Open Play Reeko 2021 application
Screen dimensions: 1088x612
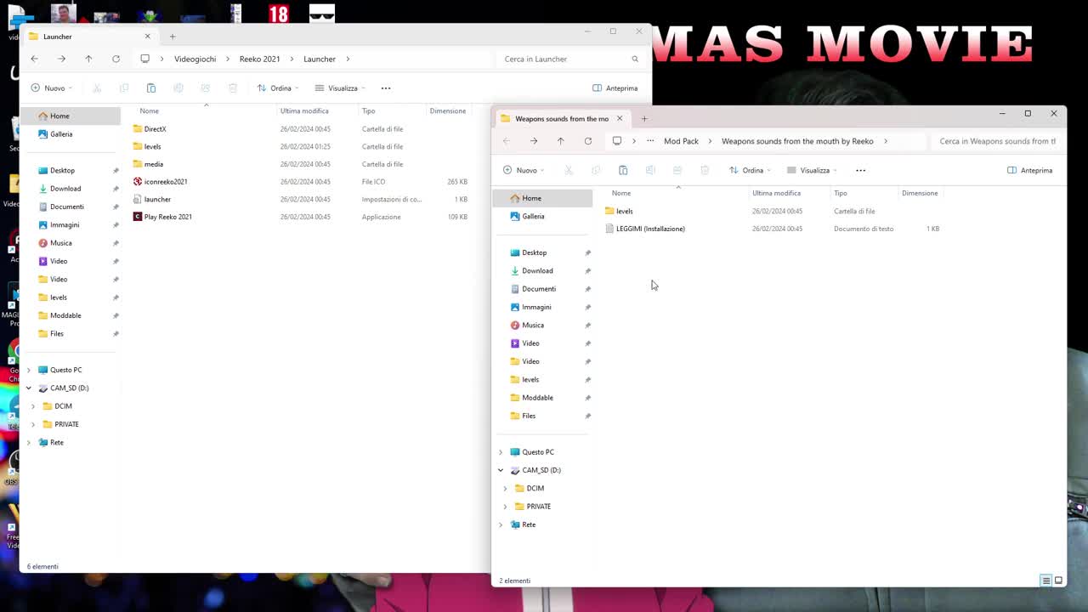point(167,217)
